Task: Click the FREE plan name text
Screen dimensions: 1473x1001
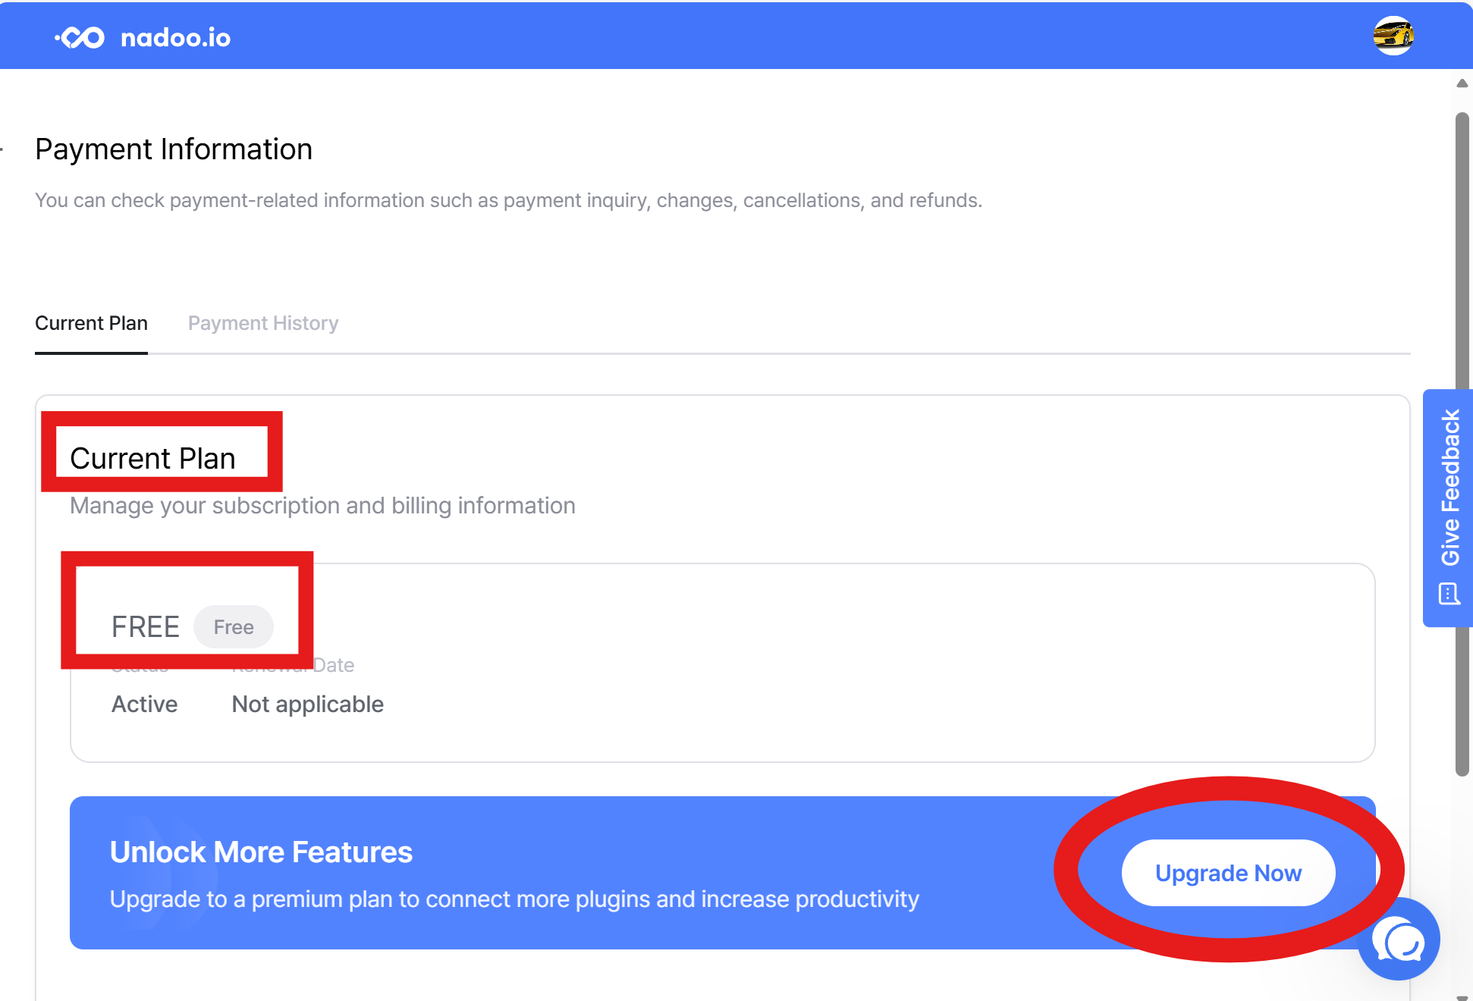Action: click(x=146, y=627)
